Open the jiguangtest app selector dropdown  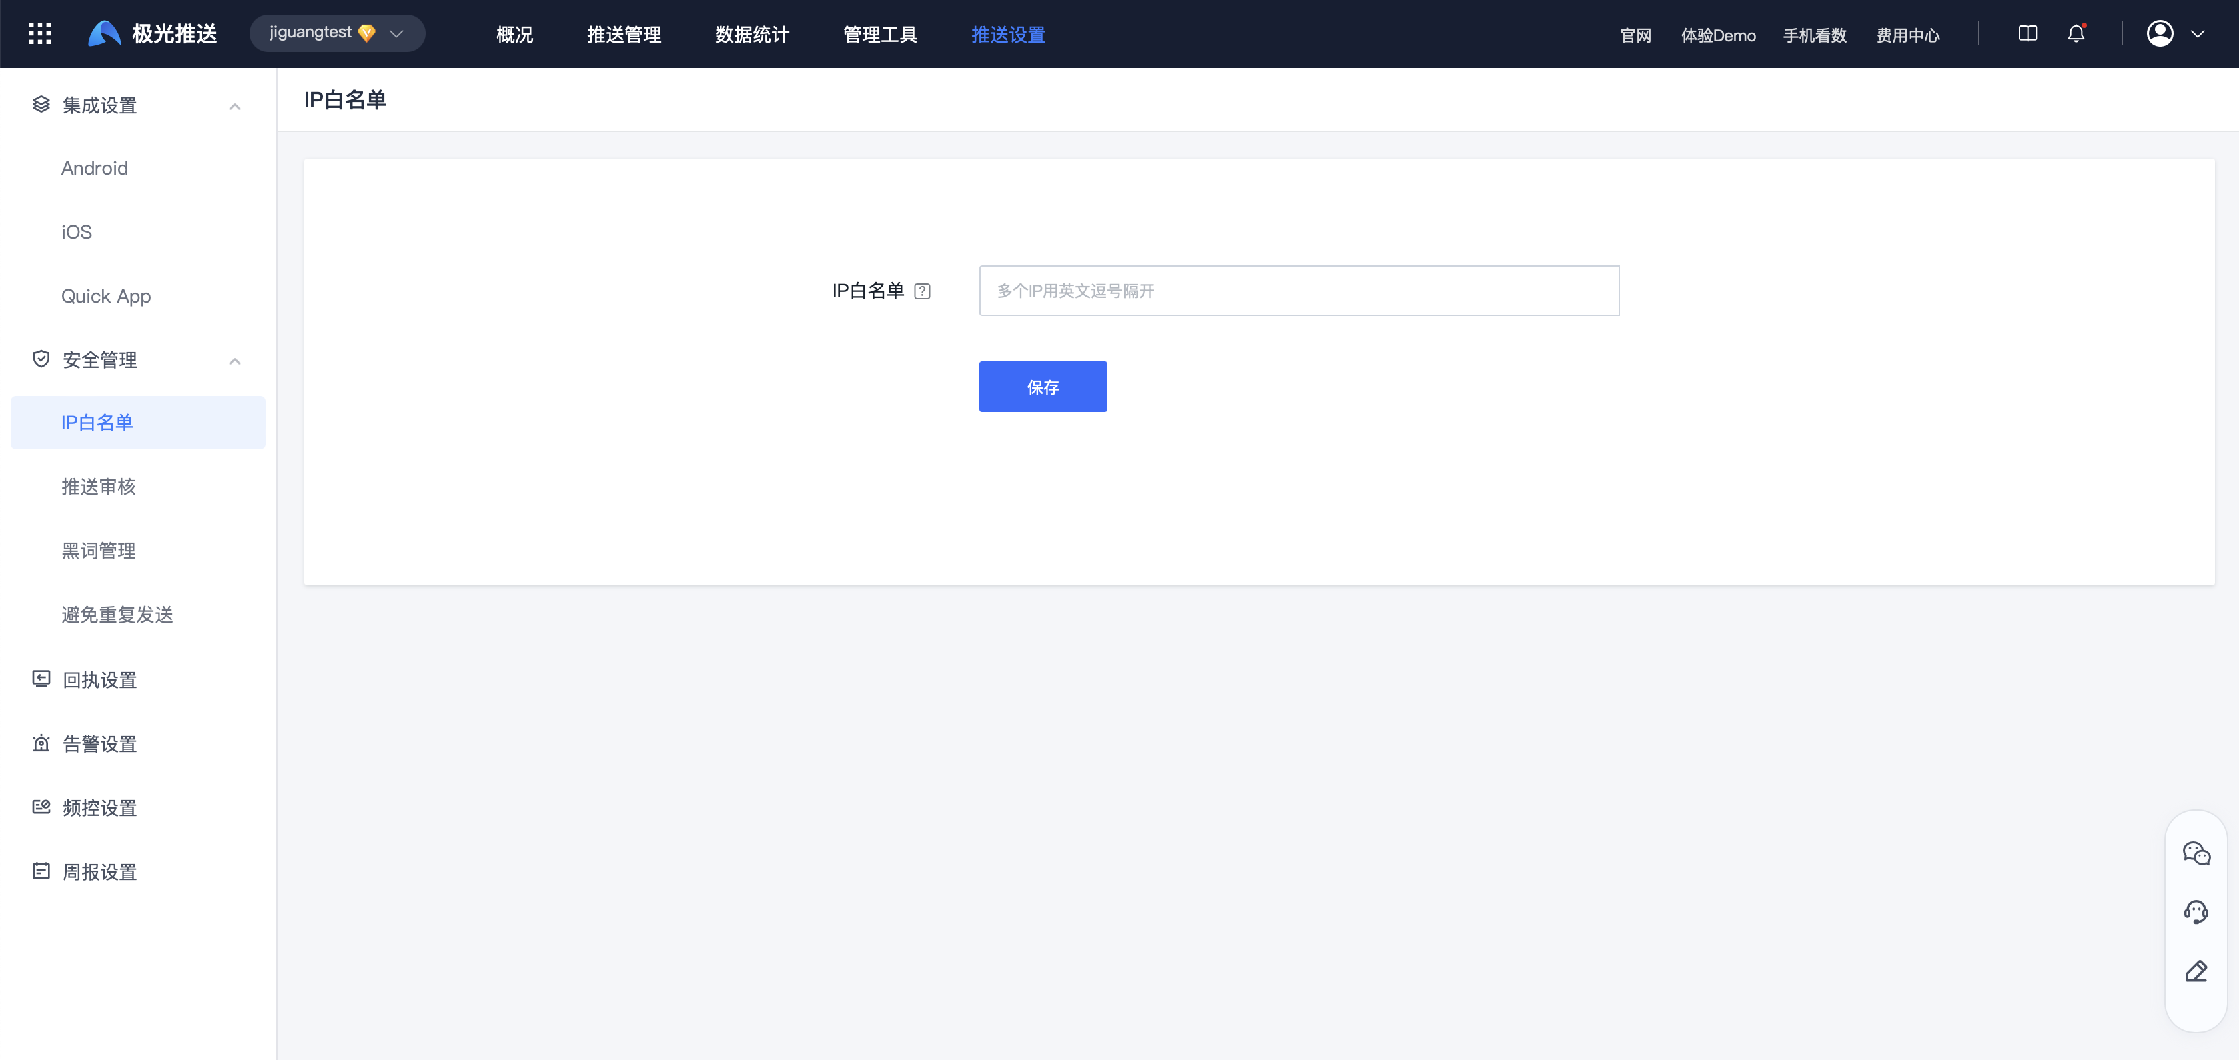(x=337, y=33)
